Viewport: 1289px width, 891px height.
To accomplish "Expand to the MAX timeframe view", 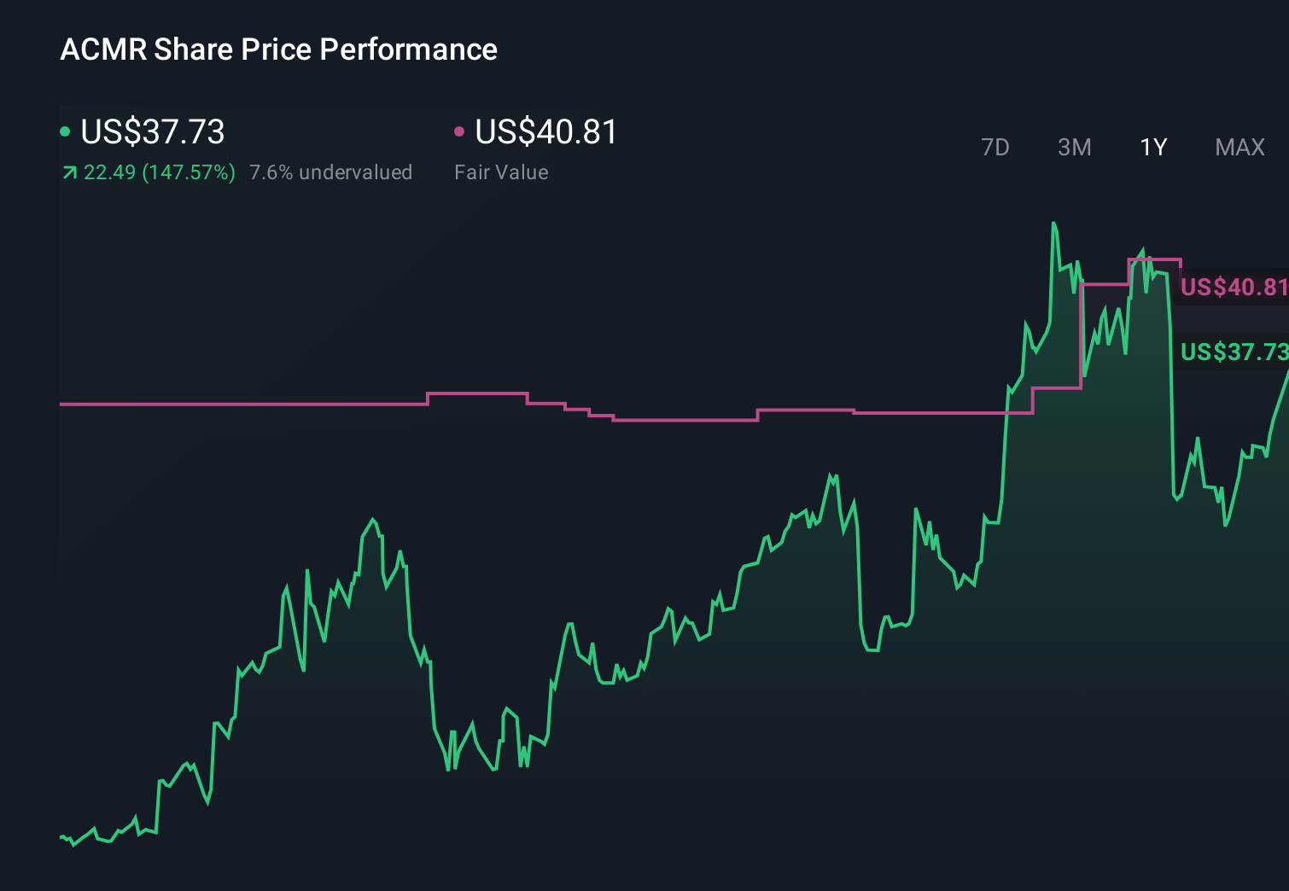I will click(1239, 147).
